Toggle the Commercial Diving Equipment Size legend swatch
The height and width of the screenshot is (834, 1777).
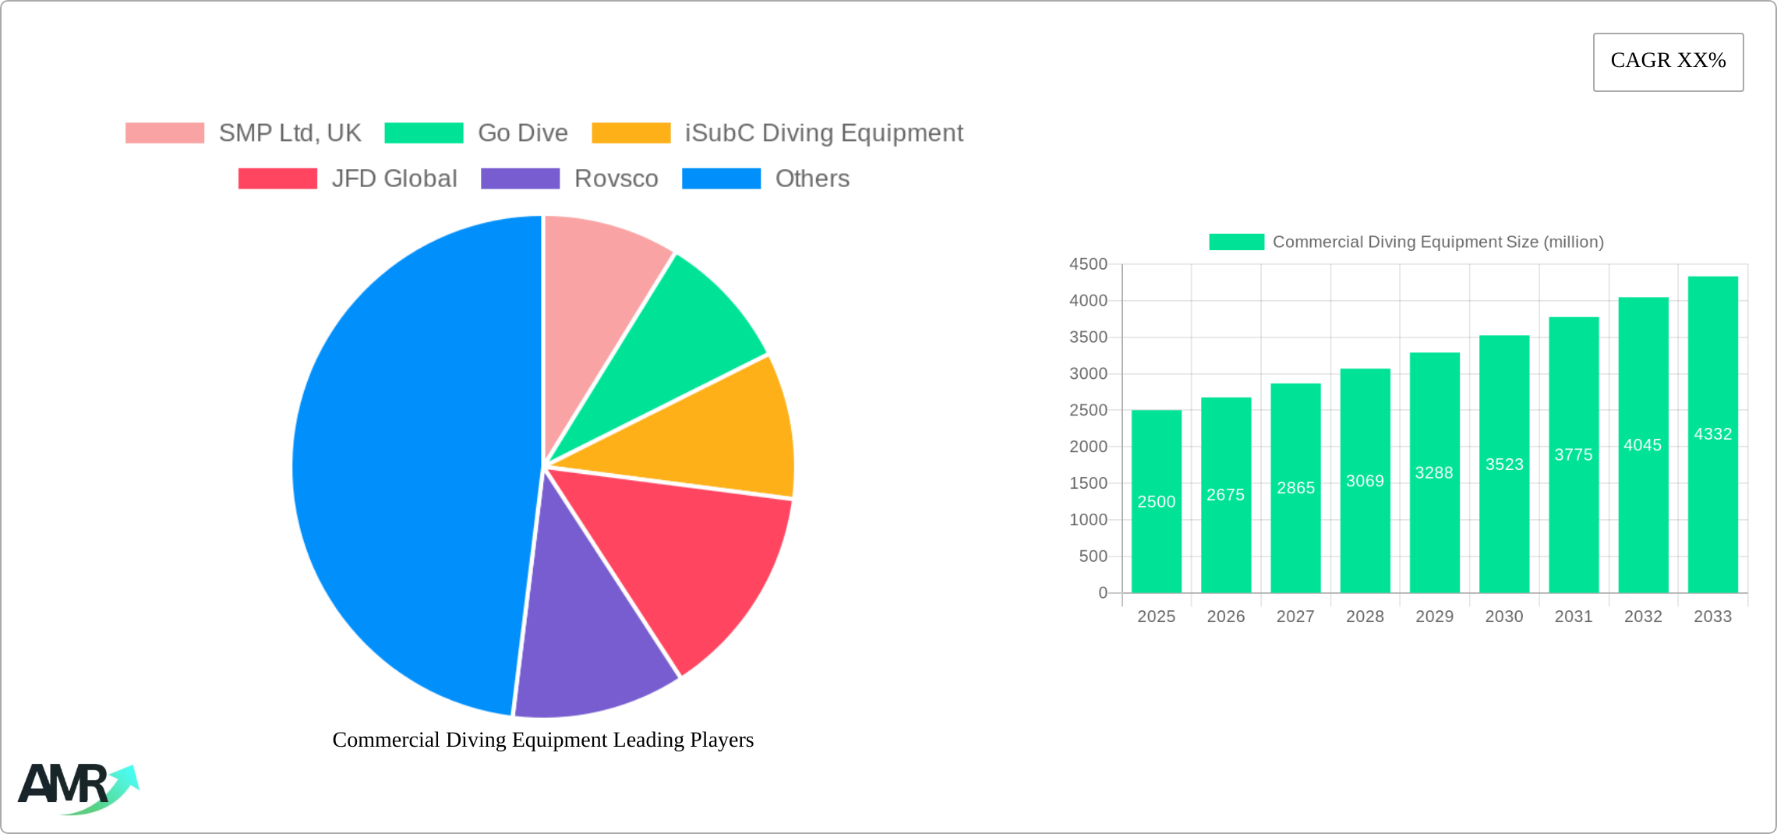coord(1236,242)
